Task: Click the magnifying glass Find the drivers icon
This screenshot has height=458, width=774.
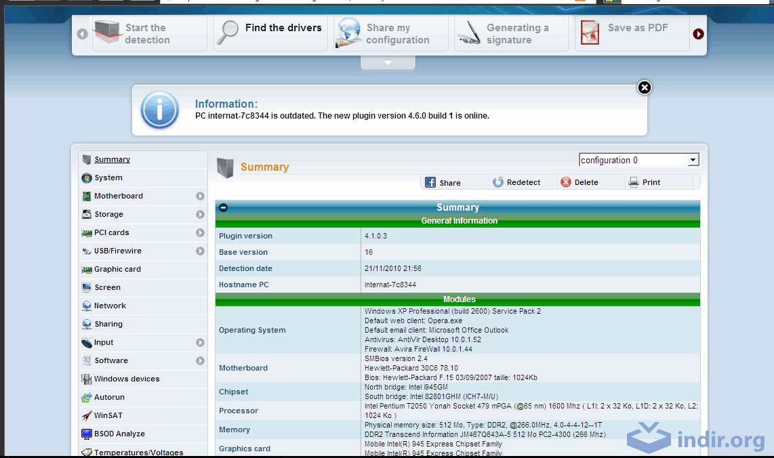Action: coord(228,33)
